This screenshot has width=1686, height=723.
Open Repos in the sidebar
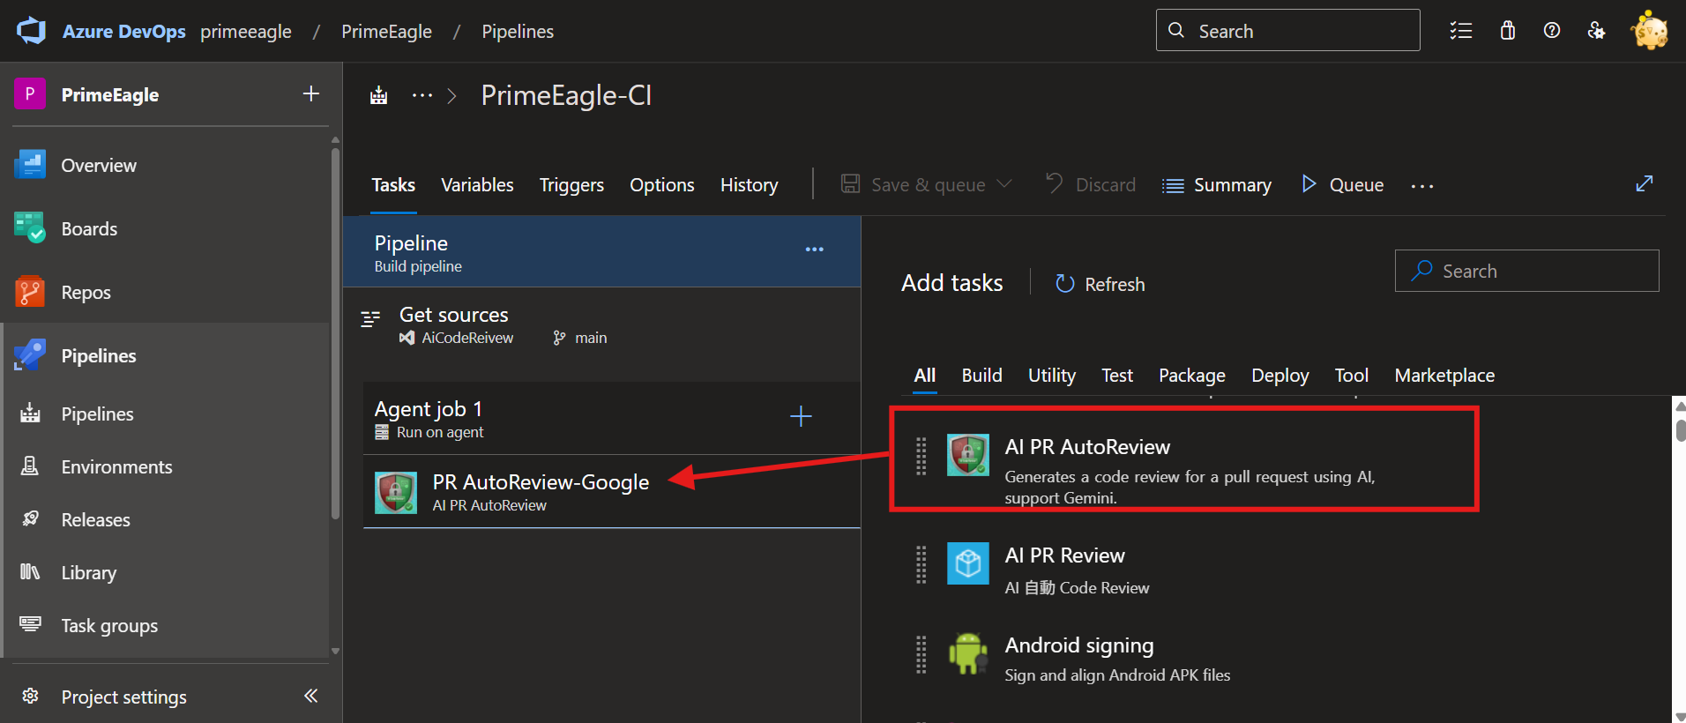click(86, 292)
